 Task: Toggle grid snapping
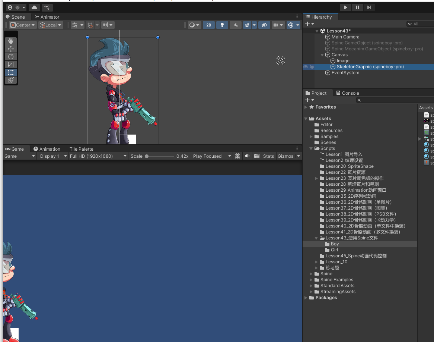(x=90, y=25)
